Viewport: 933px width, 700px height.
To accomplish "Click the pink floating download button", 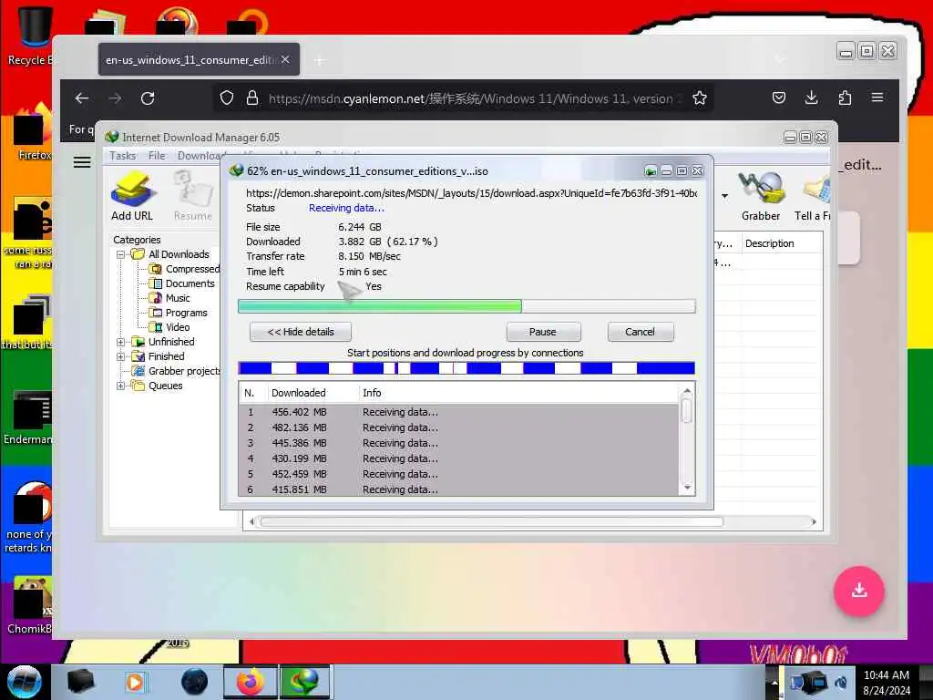I will (858, 591).
